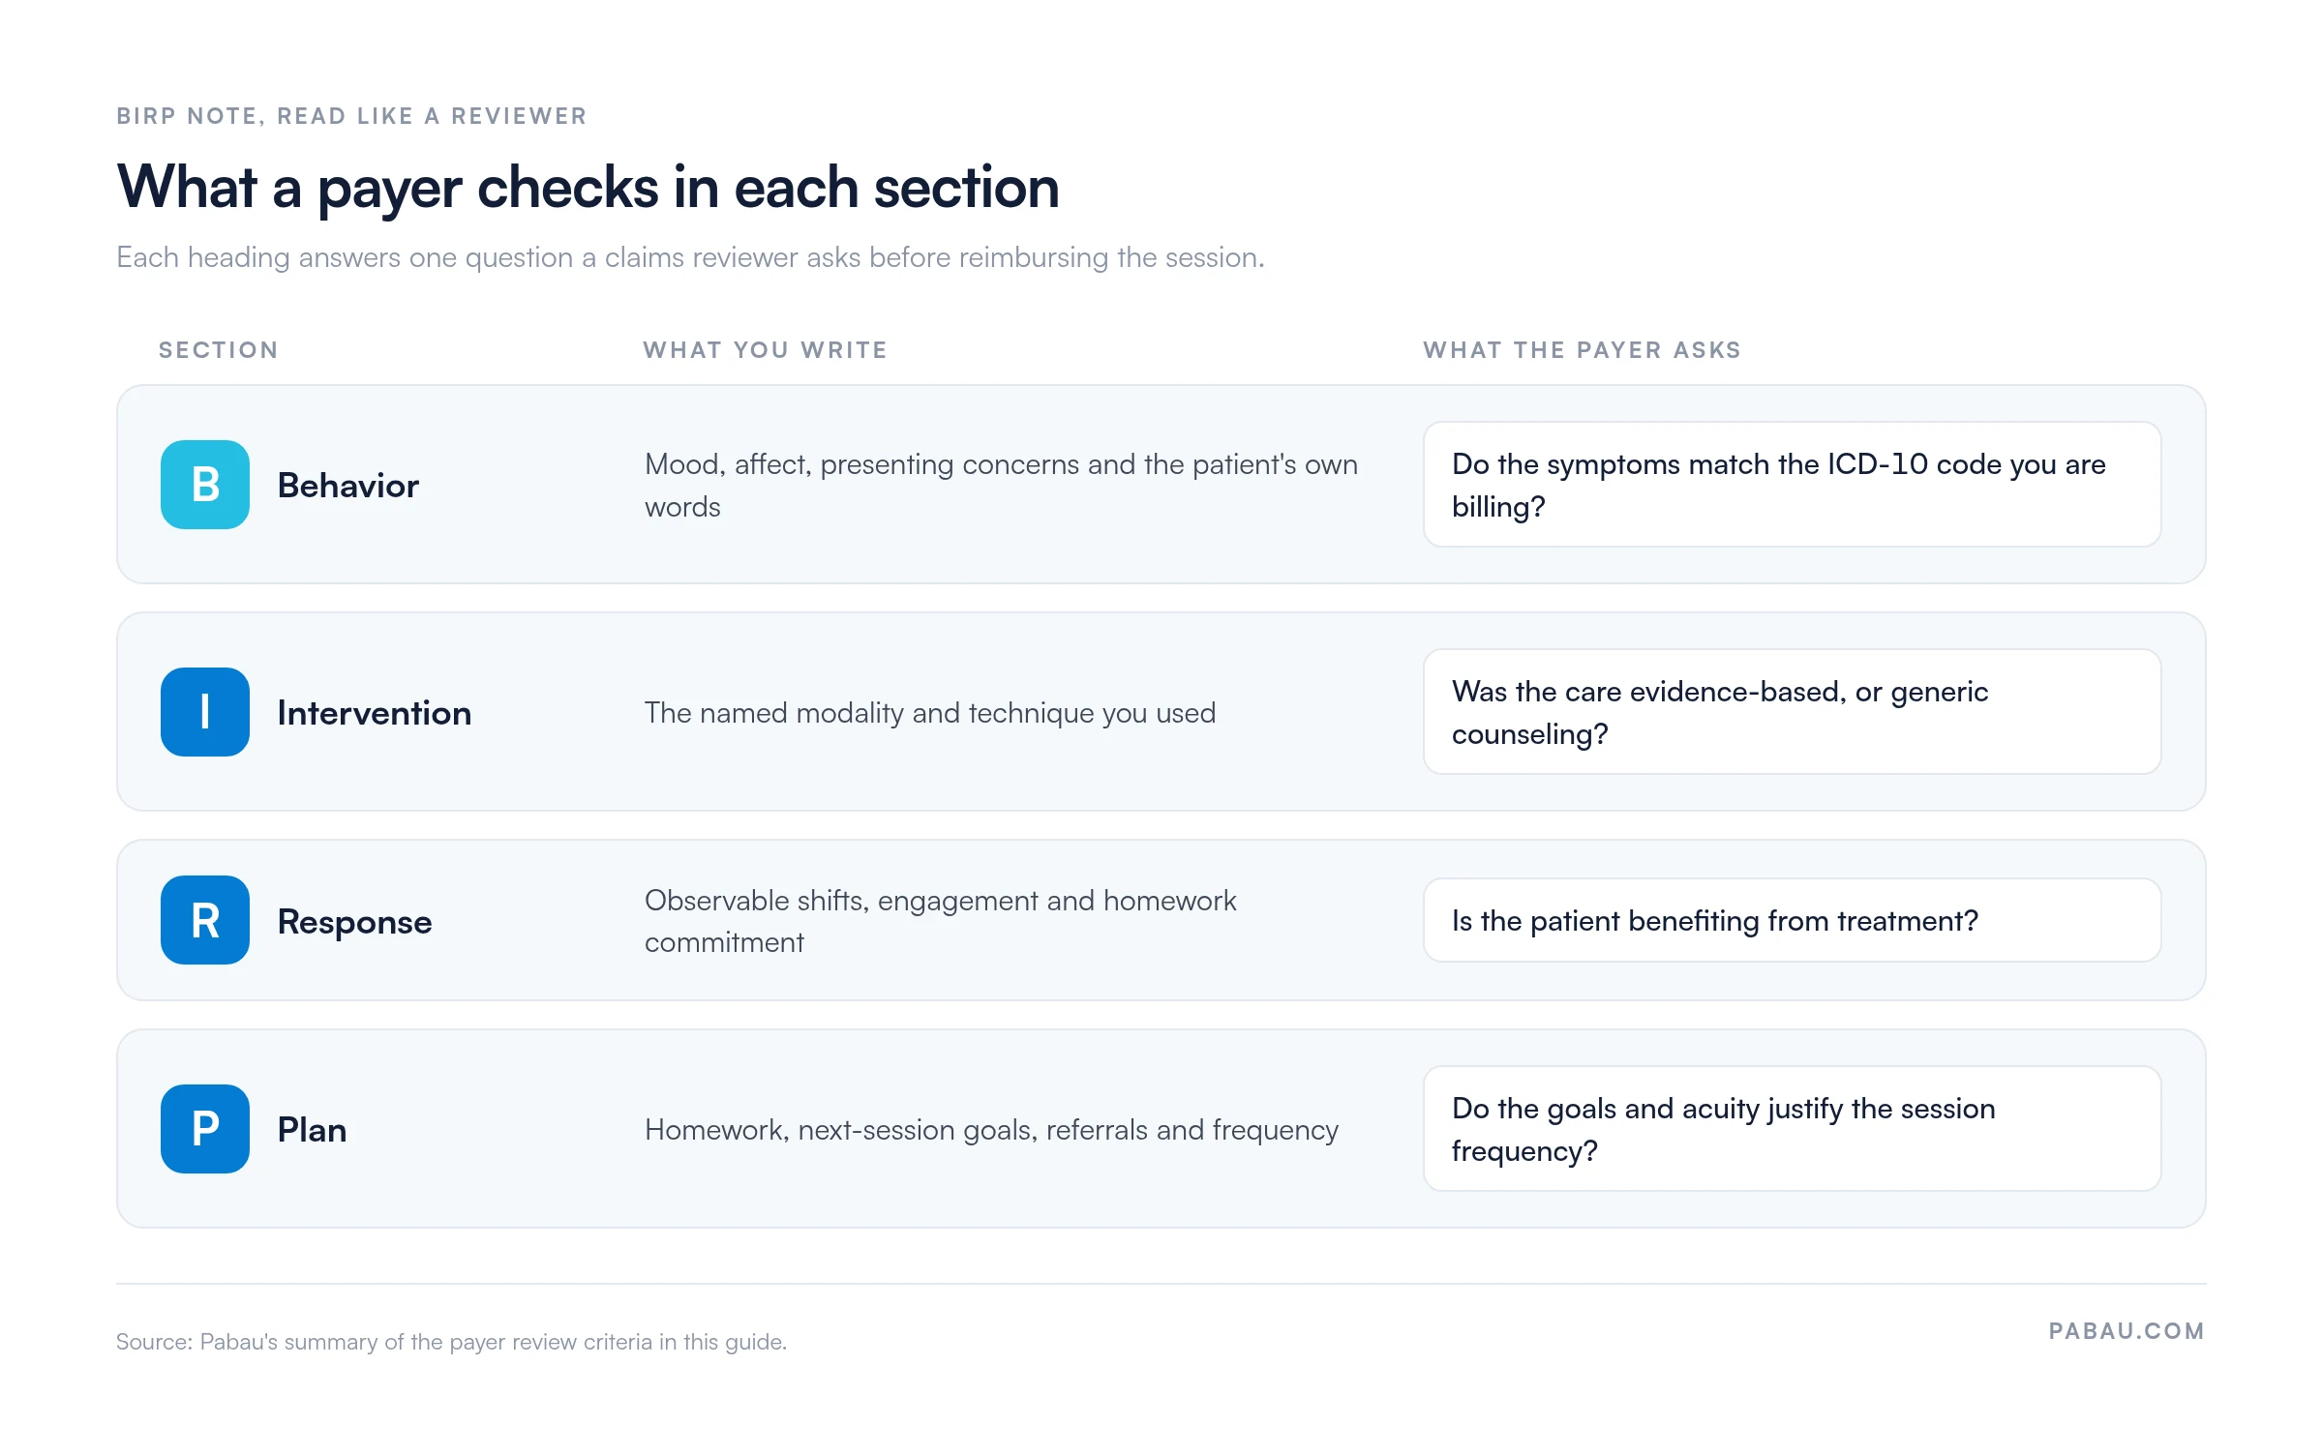
Task: Click the Homework, next-session goals description
Action: (991, 1130)
